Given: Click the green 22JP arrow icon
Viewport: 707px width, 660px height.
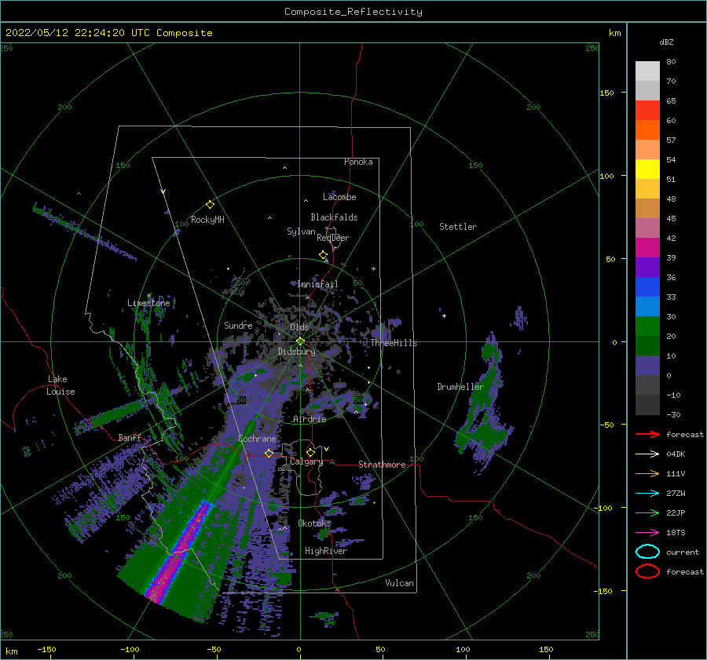Looking at the screenshot, I should coord(647,512).
